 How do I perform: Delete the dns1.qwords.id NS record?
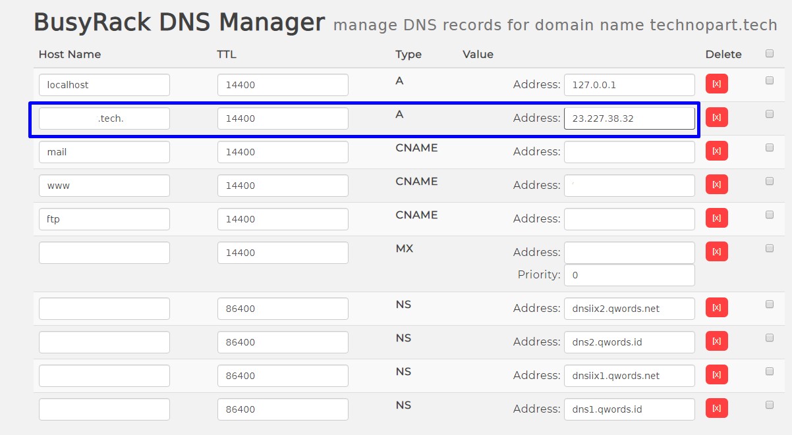pos(716,409)
